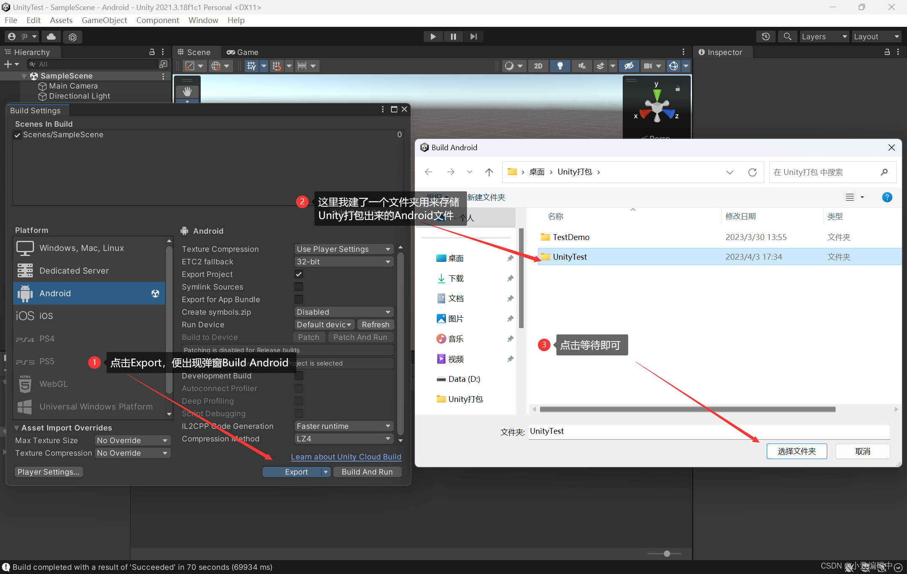This screenshot has width=907, height=574.
Task: Click refresh icon in Build Android dialog
Action: [x=752, y=172]
